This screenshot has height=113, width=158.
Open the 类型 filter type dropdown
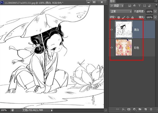117,6
